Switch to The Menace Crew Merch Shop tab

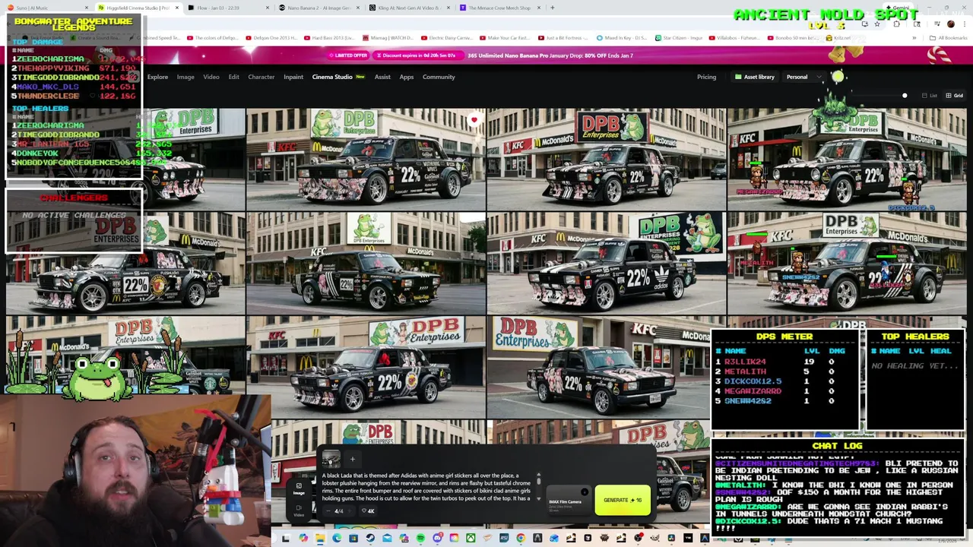click(x=499, y=8)
